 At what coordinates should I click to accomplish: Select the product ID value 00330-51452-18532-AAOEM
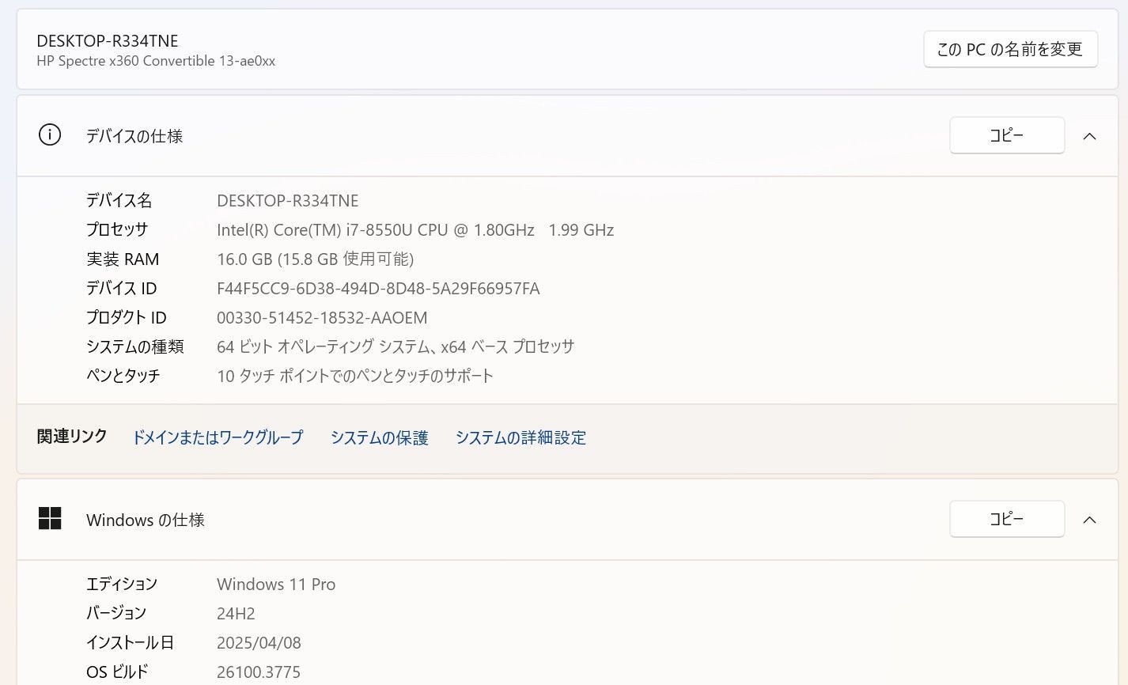pyautogui.click(x=322, y=318)
